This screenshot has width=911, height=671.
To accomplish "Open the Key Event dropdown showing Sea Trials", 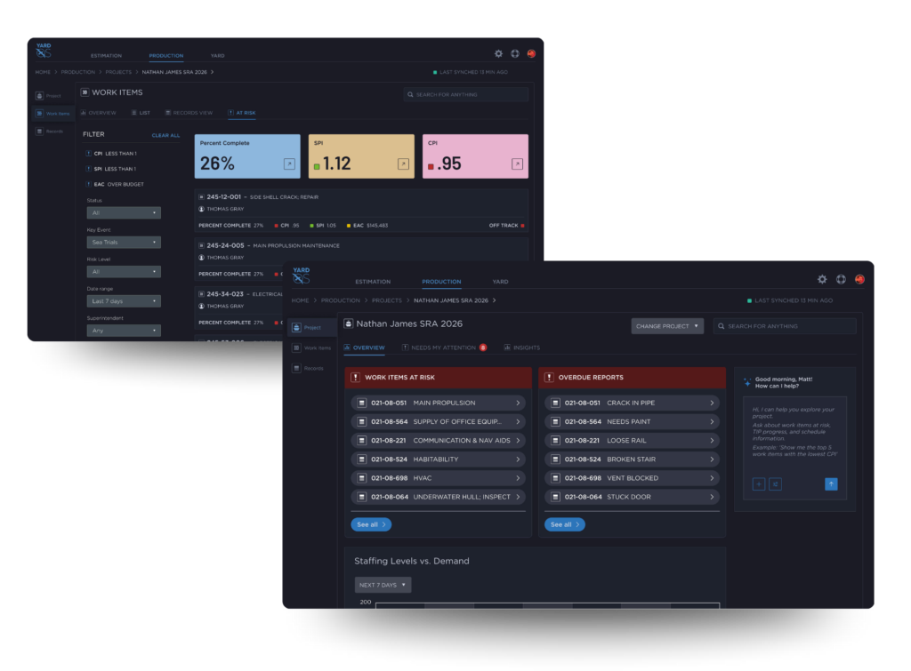I will [x=124, y=242].
